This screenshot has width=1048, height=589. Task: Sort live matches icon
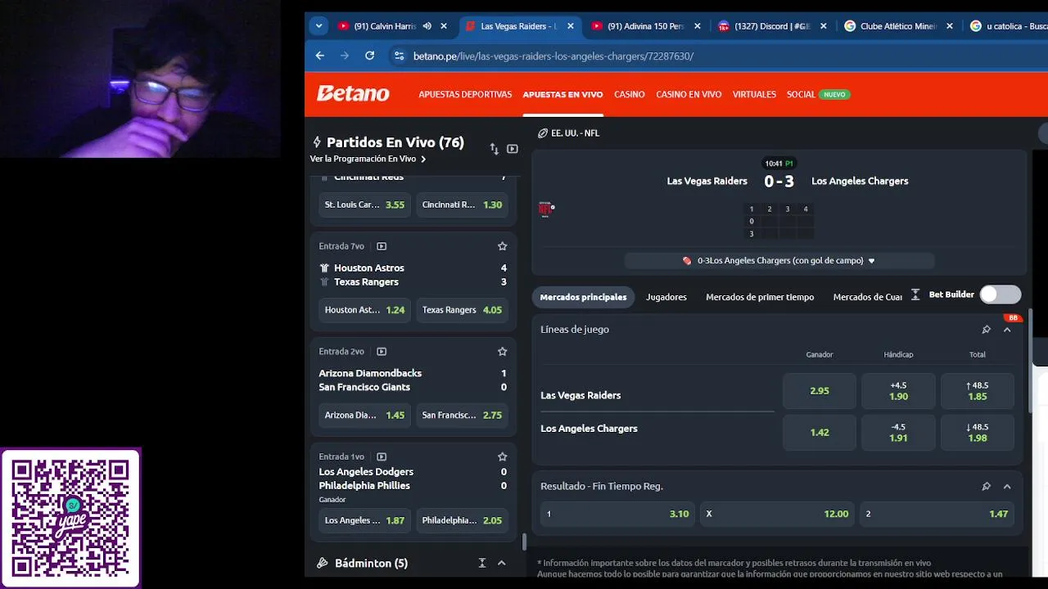[x=494, y=149]
